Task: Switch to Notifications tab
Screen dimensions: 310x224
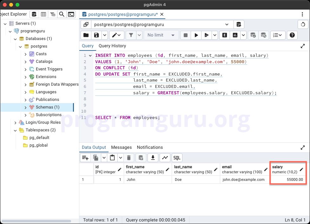Action: click(x=150, y=147)
